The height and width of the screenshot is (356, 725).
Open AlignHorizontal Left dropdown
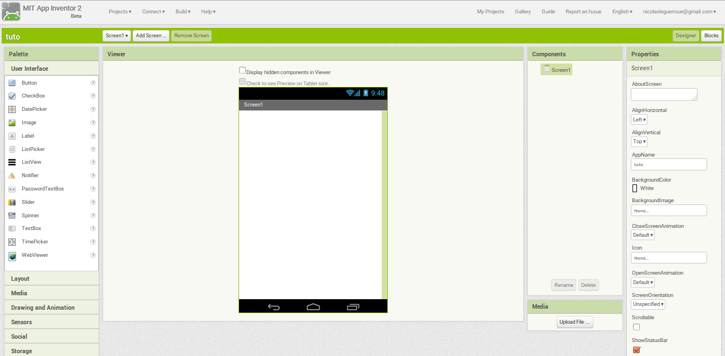[639, 120]
